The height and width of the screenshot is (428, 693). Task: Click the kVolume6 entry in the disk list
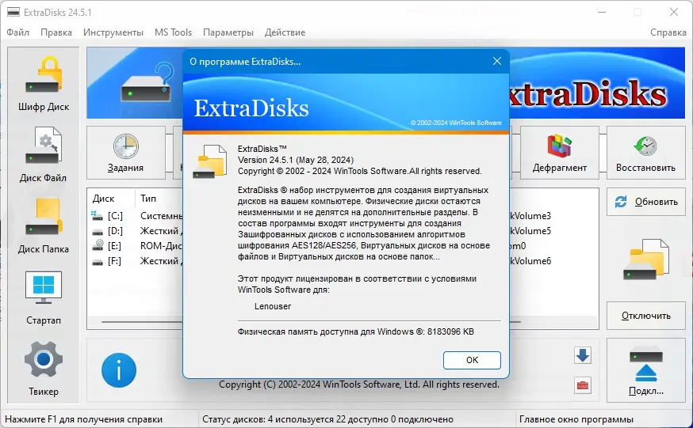pyautogui.click(x=530, y=261)
